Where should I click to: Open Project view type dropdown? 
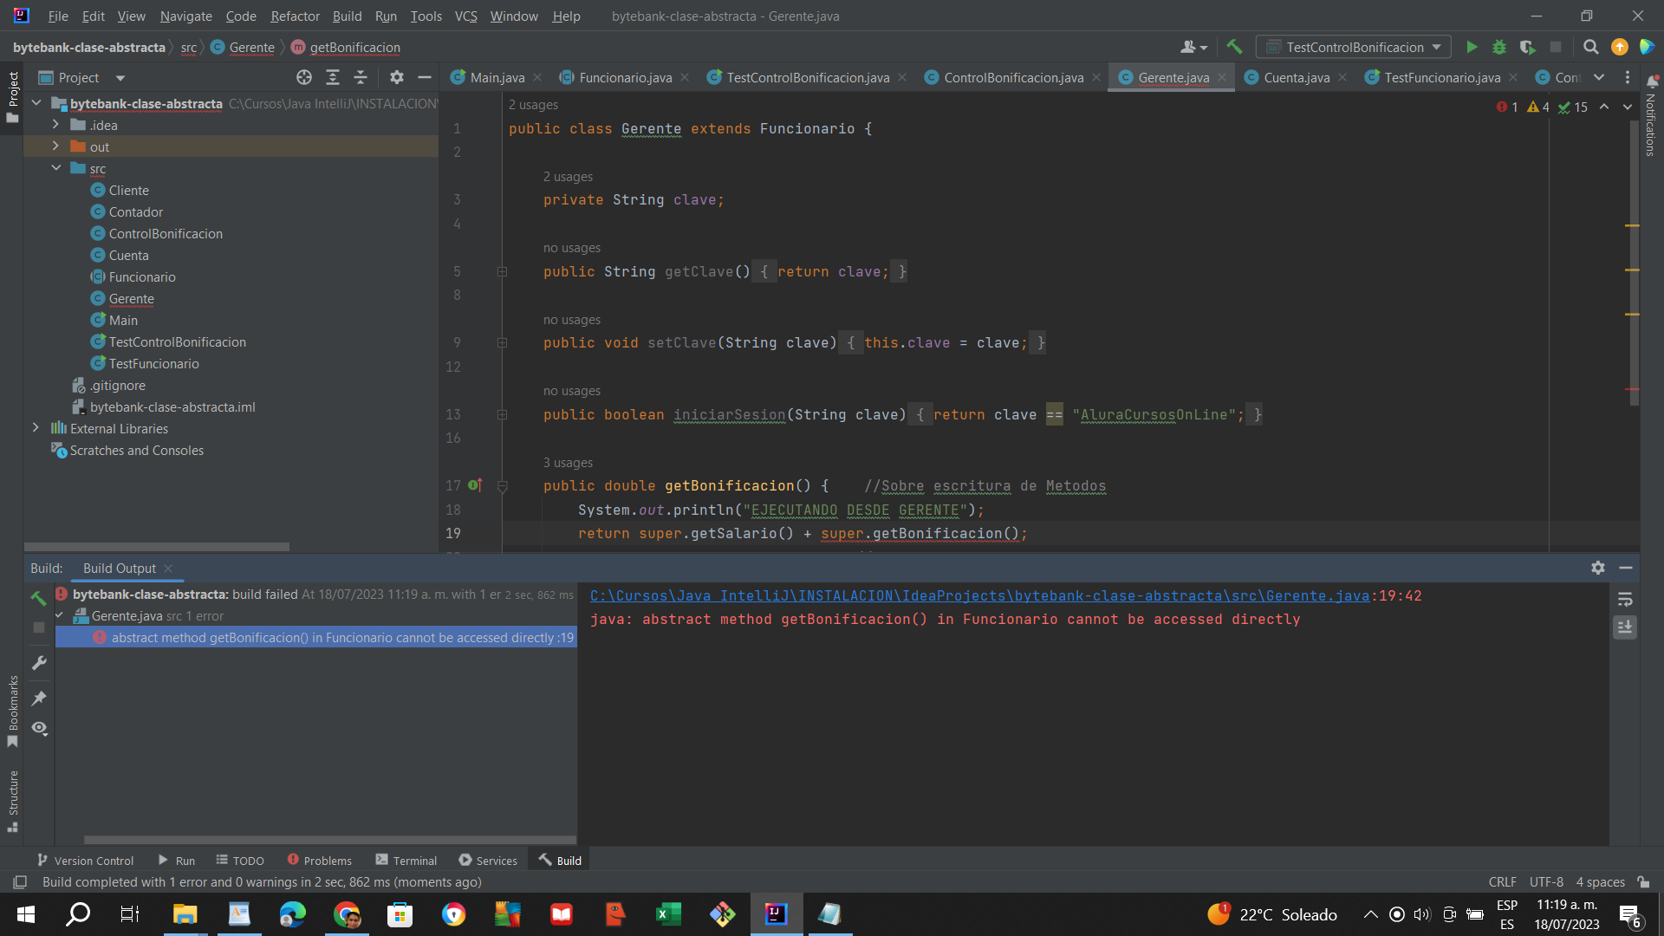click(120, 77)
